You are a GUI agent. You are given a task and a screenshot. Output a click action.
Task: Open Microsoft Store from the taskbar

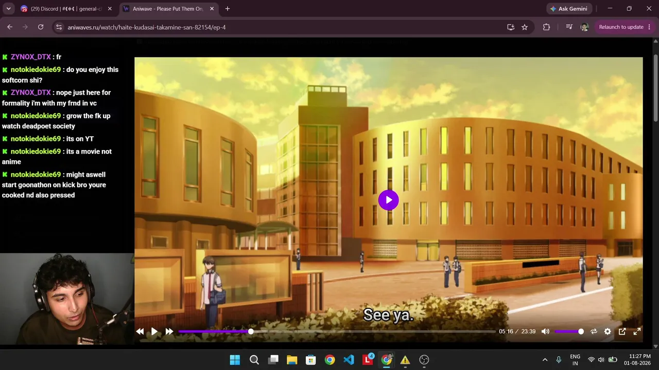311,360
